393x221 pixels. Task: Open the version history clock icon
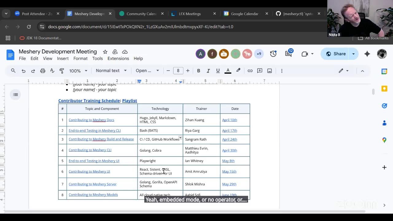pyautogui.click(x=273, y=54)
